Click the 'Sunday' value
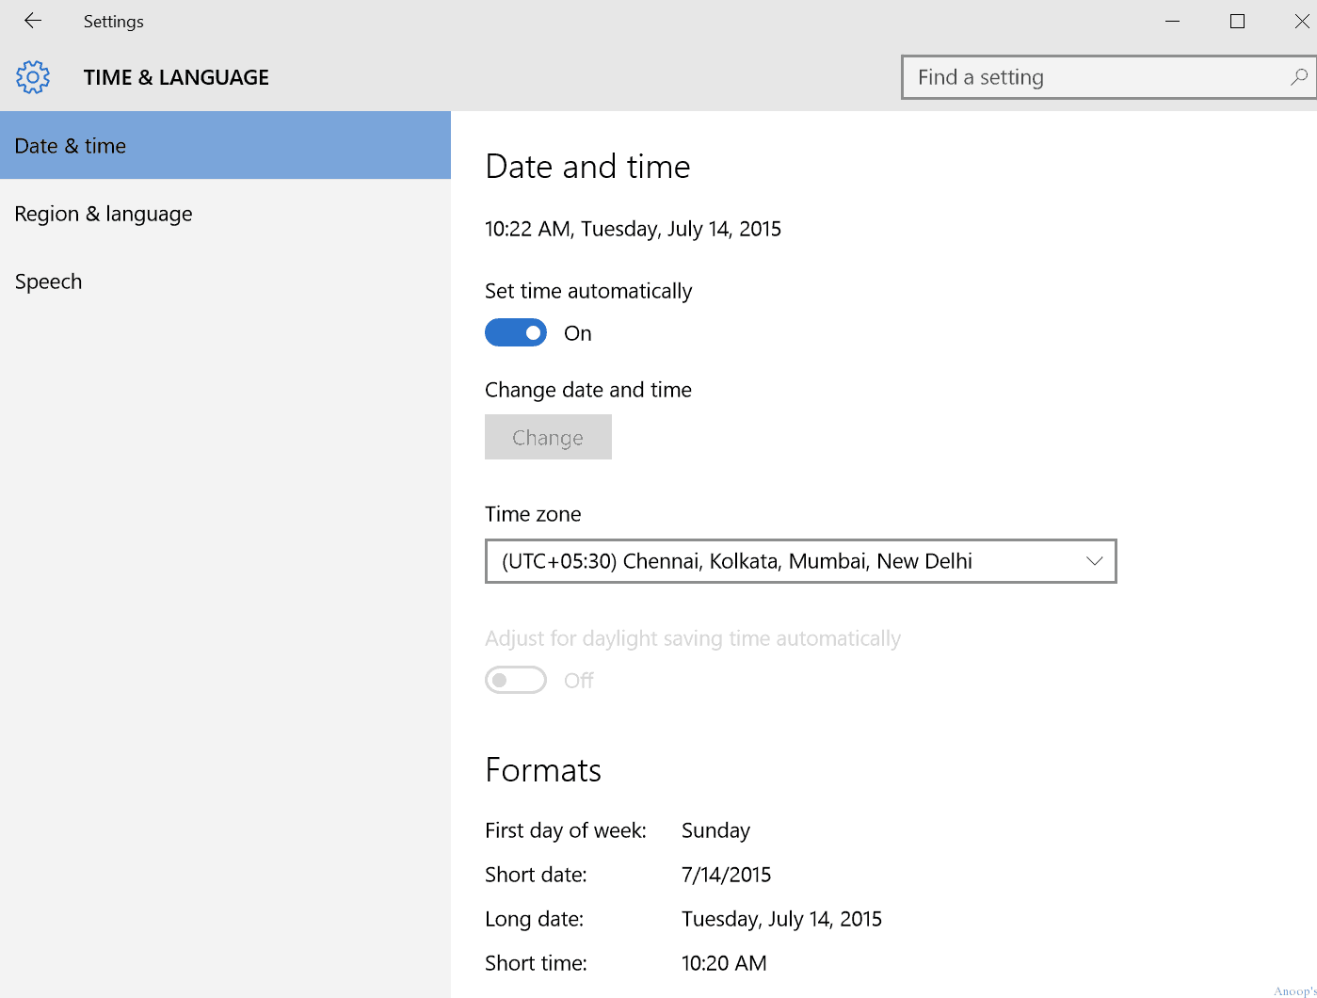The height and width of the screenshot is (998, 1317). [x=715, y=830]
